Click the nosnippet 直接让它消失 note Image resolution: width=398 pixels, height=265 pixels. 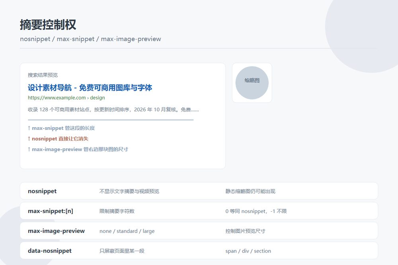(58, 139)
